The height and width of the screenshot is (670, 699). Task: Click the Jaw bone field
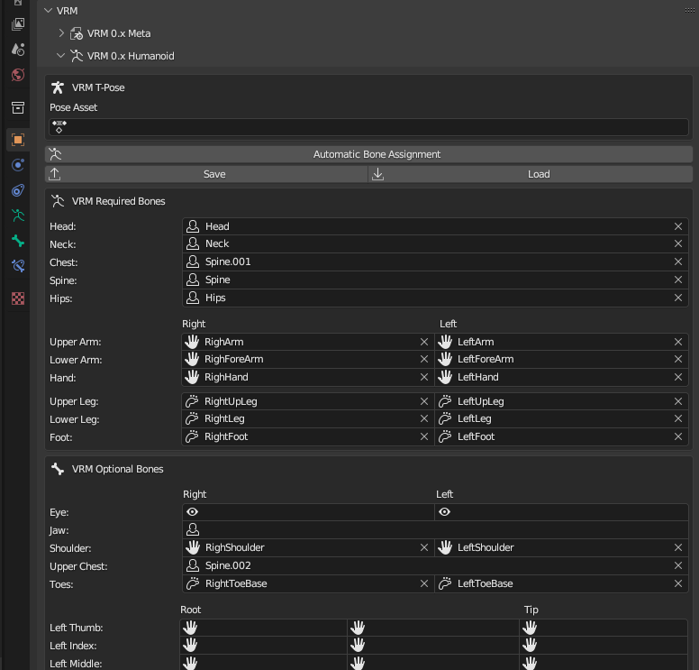pyautogui.click(x=435, y=530)
